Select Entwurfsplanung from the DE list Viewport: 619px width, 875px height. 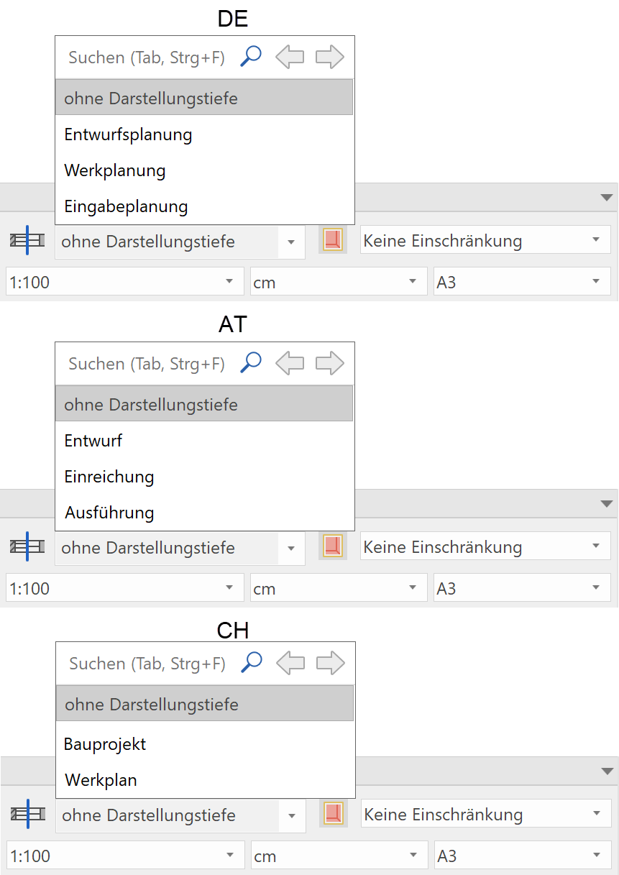pyautogui.click(x=128, y=134)
